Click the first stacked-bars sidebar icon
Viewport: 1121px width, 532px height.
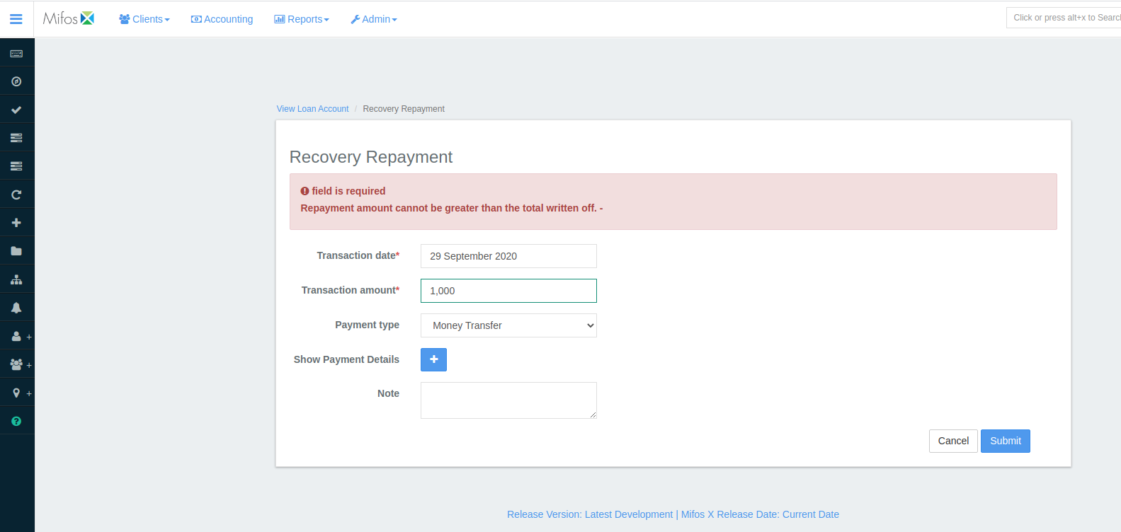(x=16, y=138)
